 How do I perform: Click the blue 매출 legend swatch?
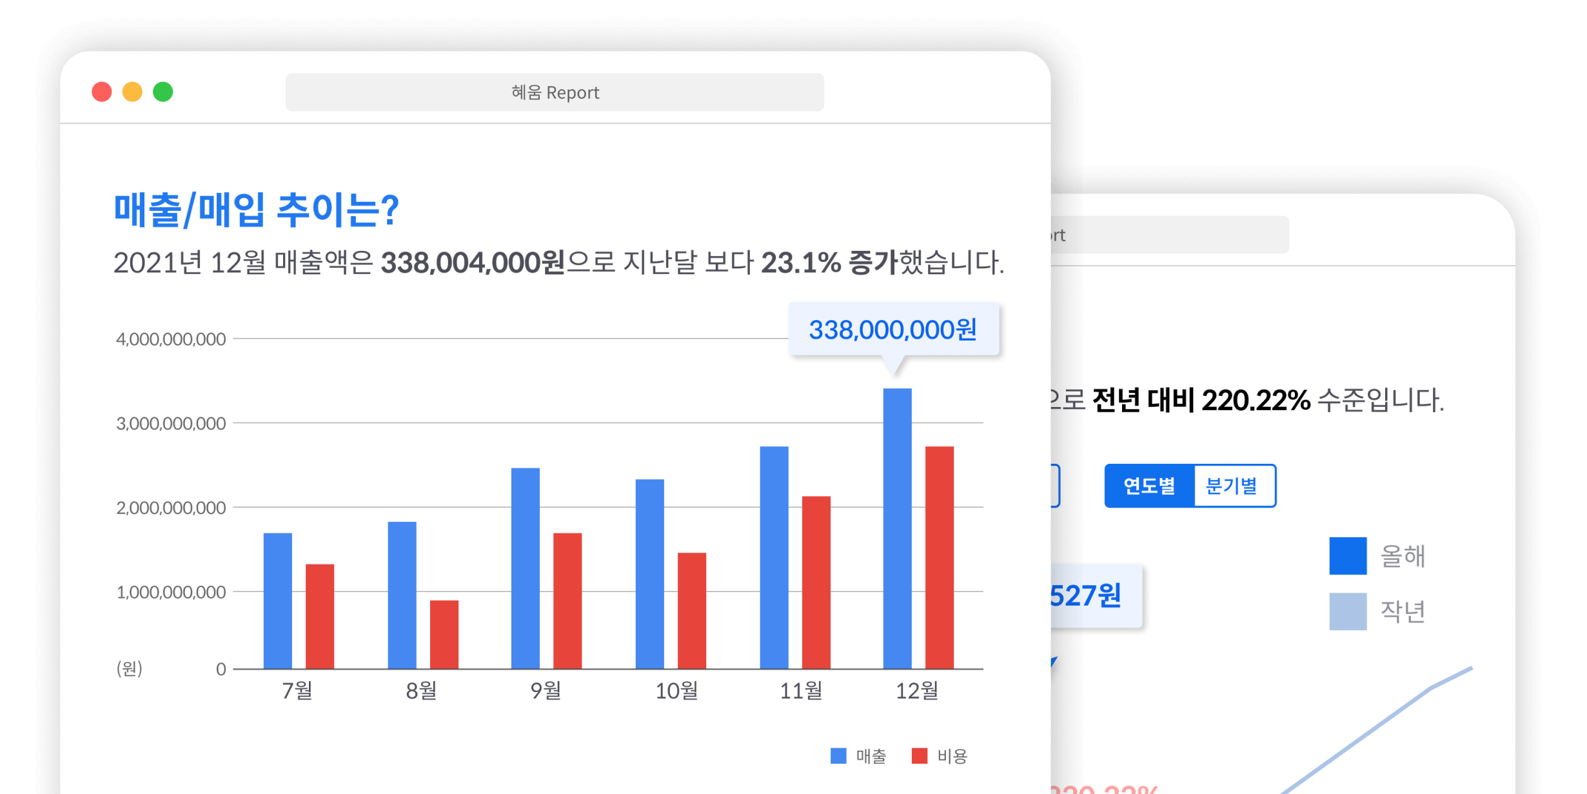click(838, 756)
